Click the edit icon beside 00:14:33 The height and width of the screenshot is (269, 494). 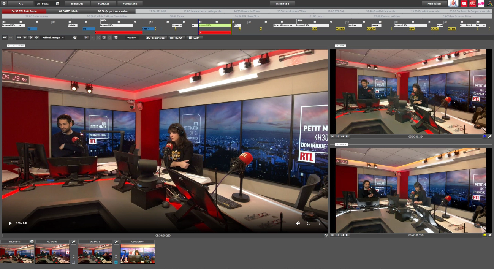[x=116, y=241]
